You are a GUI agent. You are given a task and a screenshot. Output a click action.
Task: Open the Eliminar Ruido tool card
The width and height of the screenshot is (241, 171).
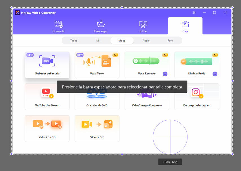(x=197, y=65)
